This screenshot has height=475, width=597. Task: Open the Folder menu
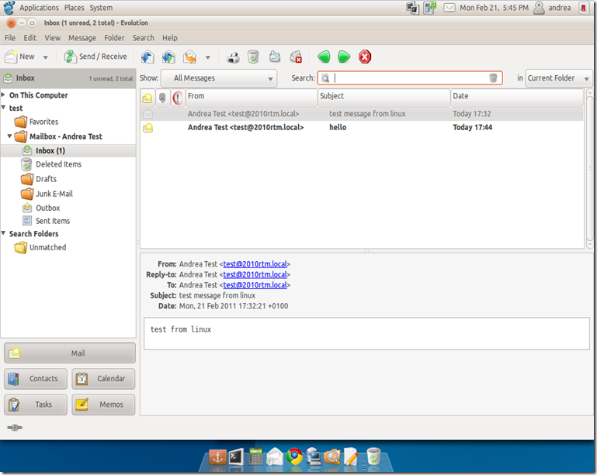coord(114,38)
